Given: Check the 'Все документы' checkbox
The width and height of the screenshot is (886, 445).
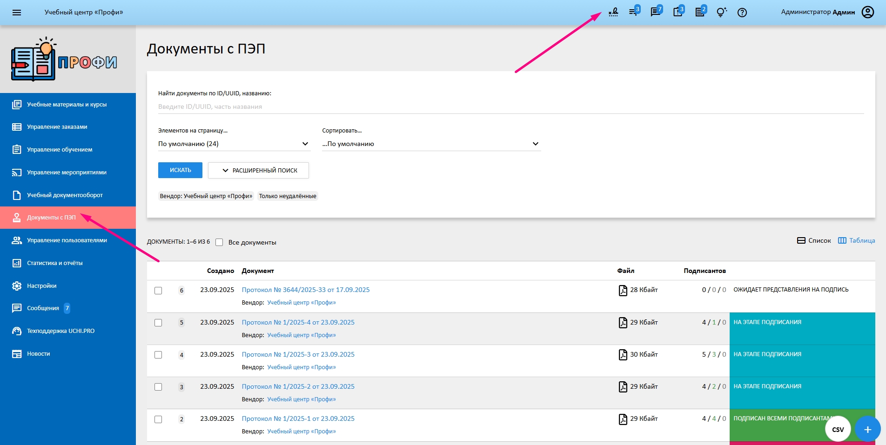Looking at the screenshot, I should click(x=219, y=242).
